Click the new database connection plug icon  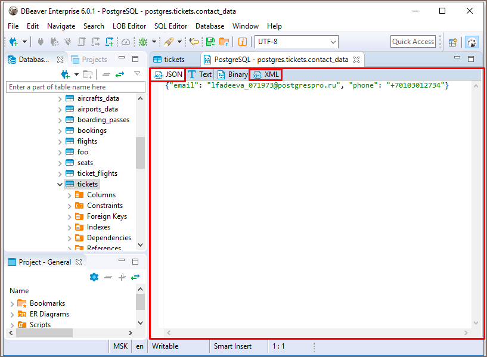click(13, 42)
